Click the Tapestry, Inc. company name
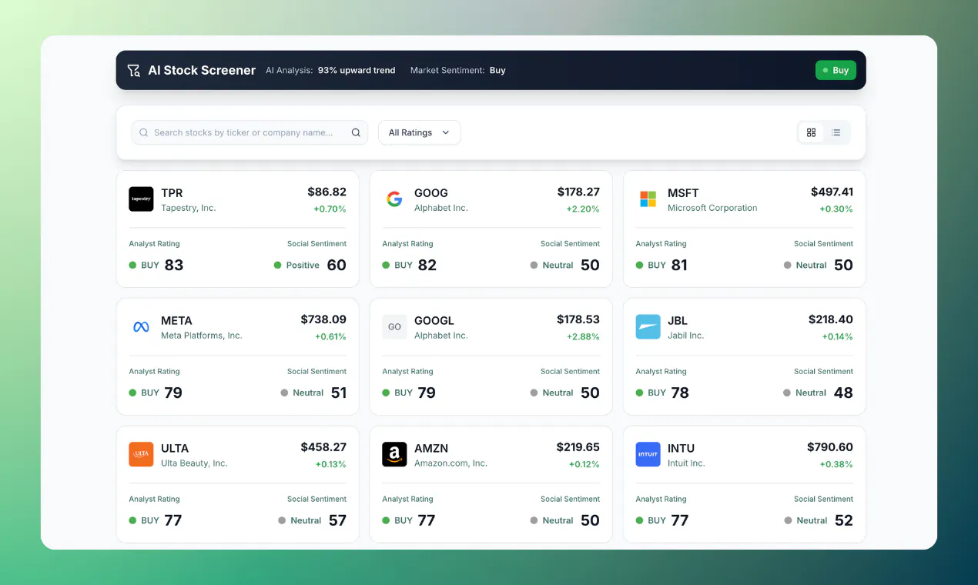978x585 pixels. coord(189,209)
